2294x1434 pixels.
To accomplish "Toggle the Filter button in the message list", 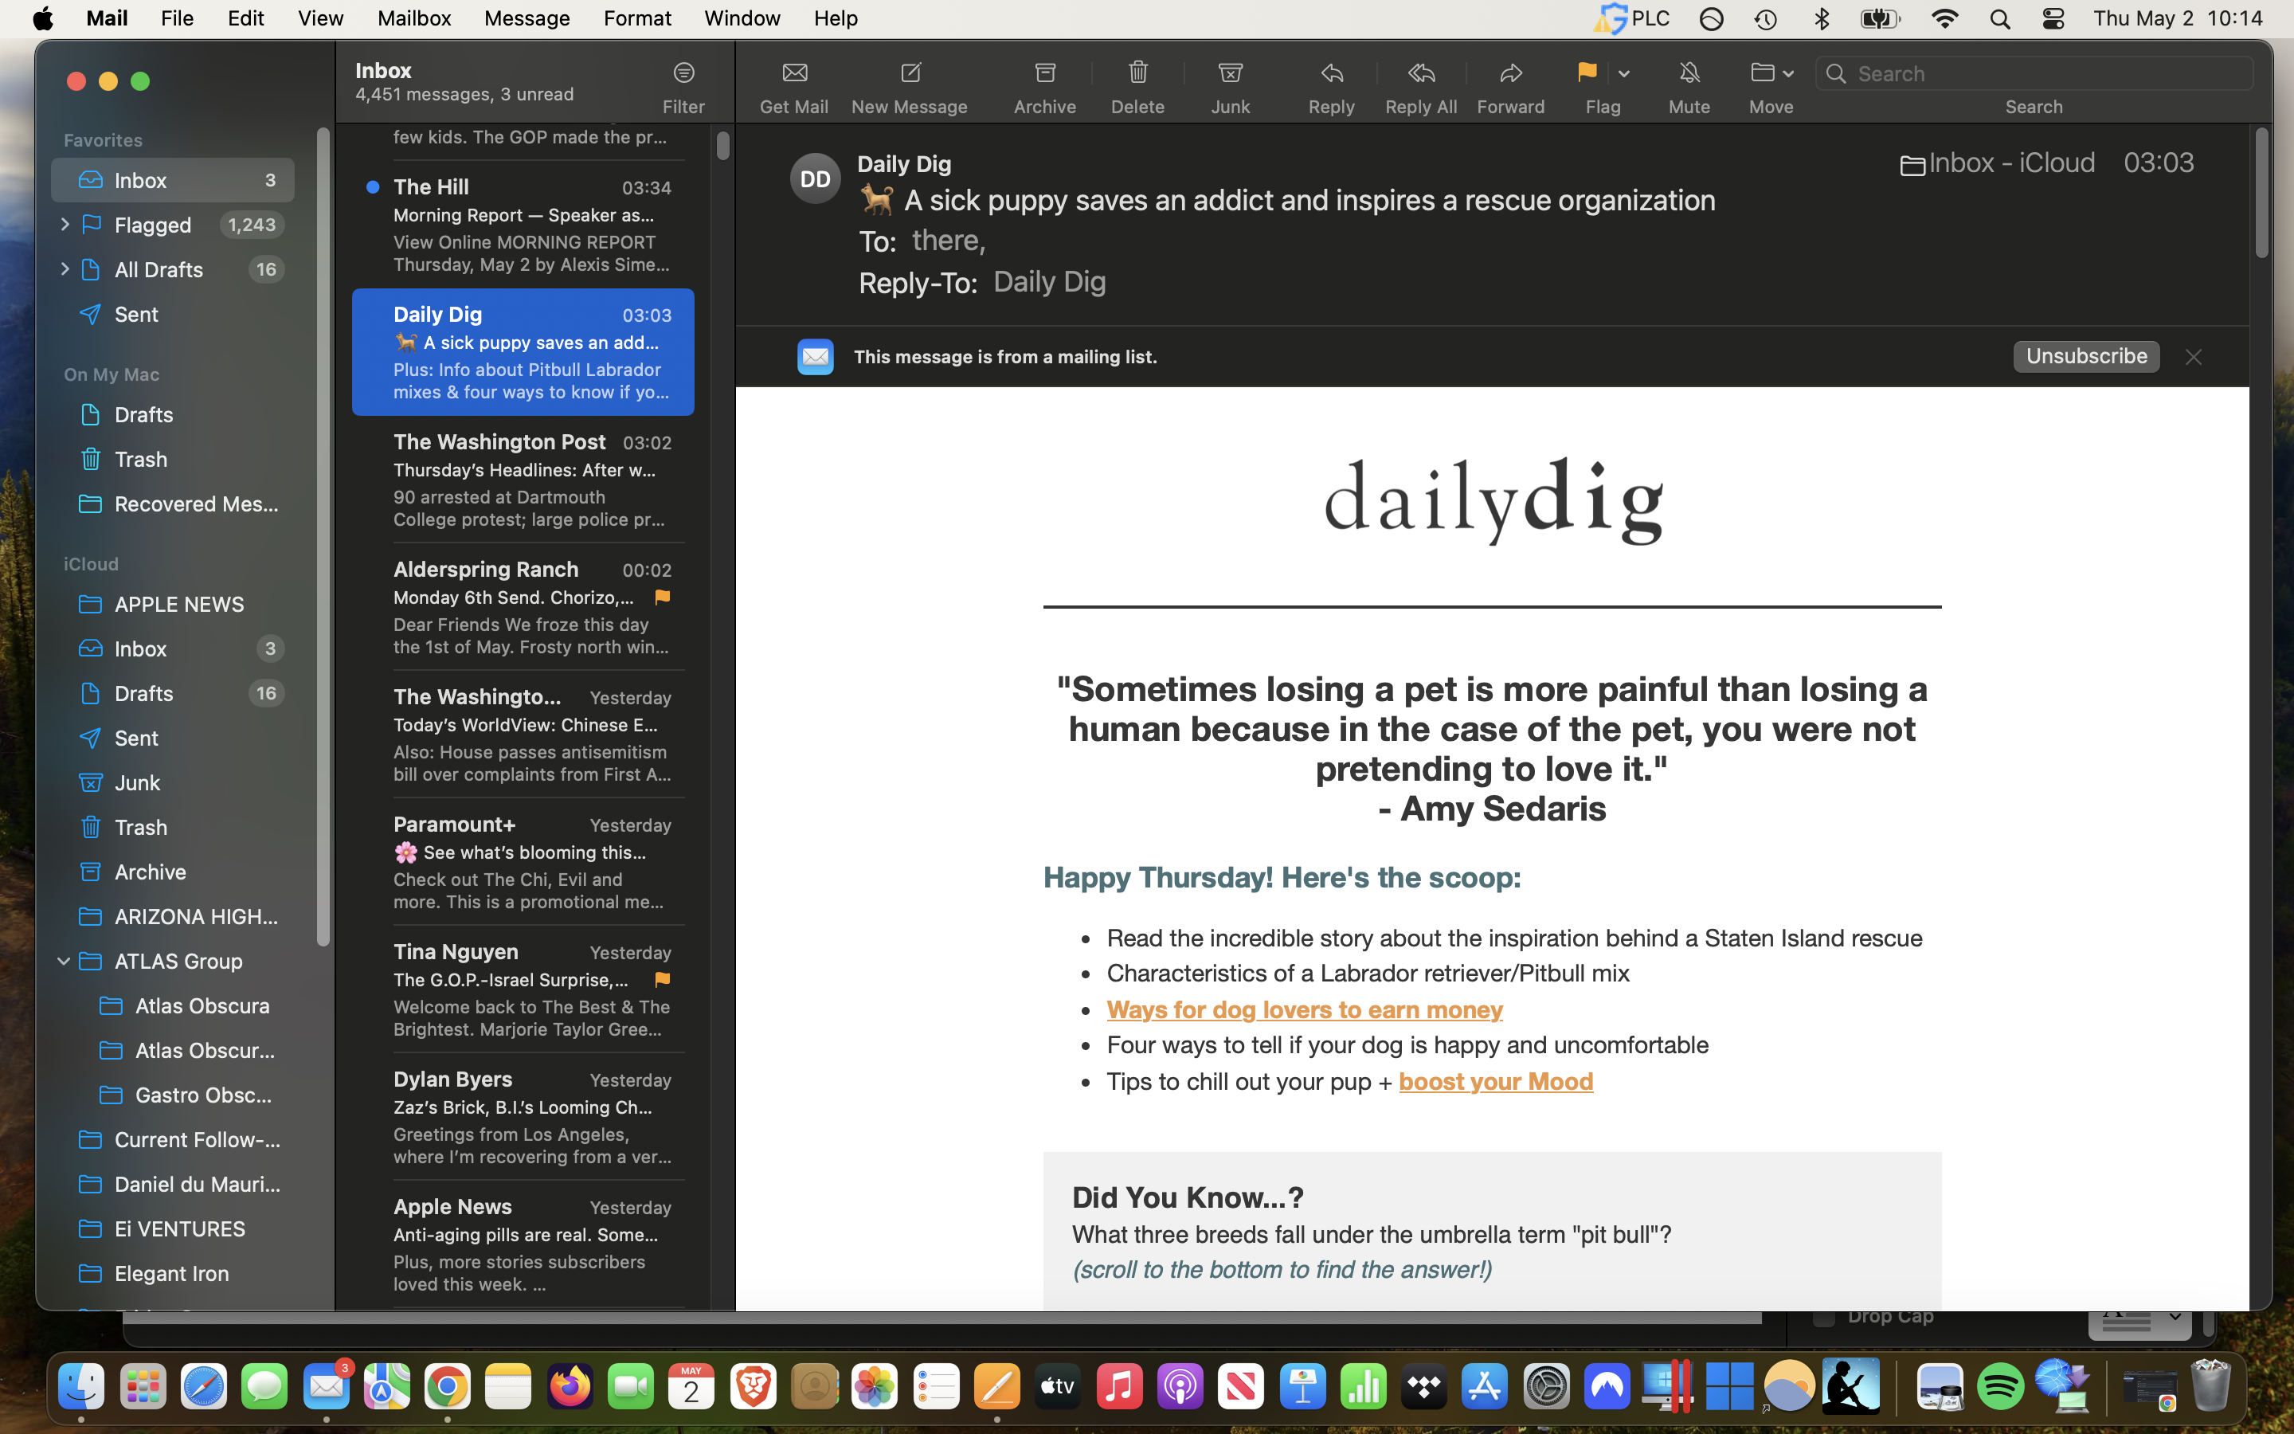I will tap(683, 74).
